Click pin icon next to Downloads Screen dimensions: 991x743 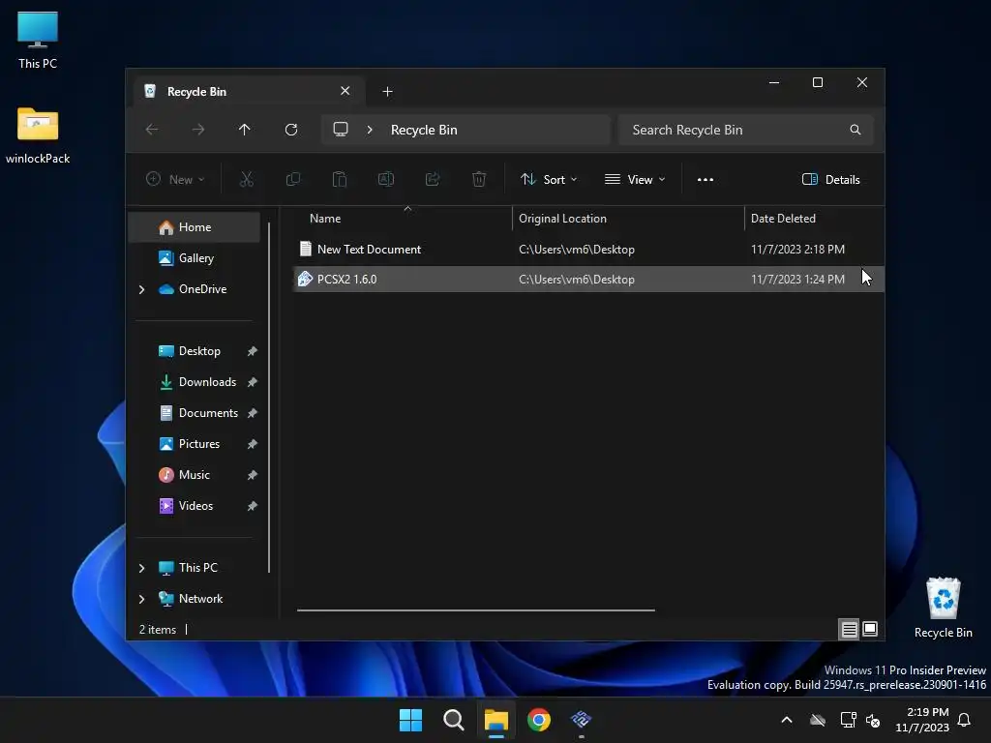(253, 382)
